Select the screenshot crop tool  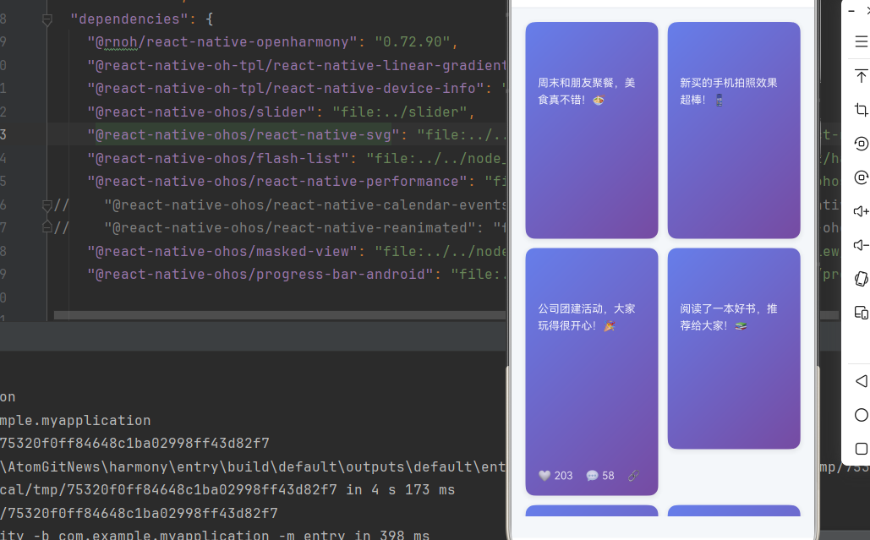(x=861, y=110)
